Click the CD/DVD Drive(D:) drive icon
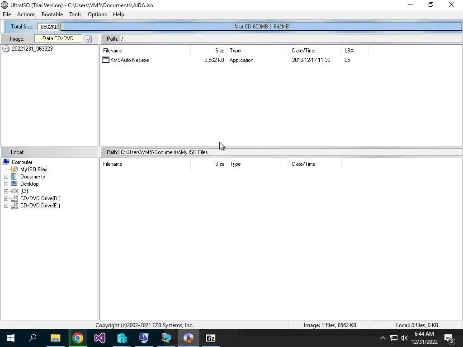This screenshot has width=463, height=347. point(14,199)
